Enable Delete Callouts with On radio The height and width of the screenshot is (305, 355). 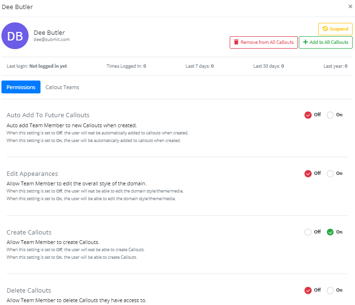coord(330,290)
